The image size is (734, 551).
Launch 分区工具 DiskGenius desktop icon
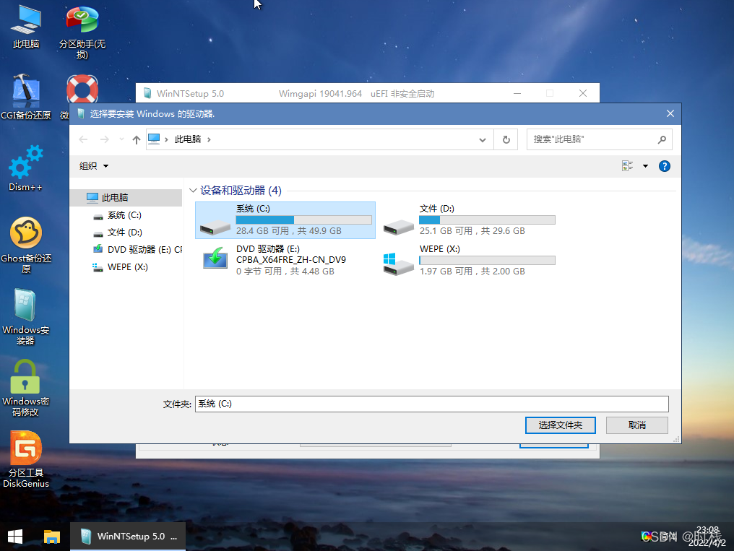click(26, 459)
